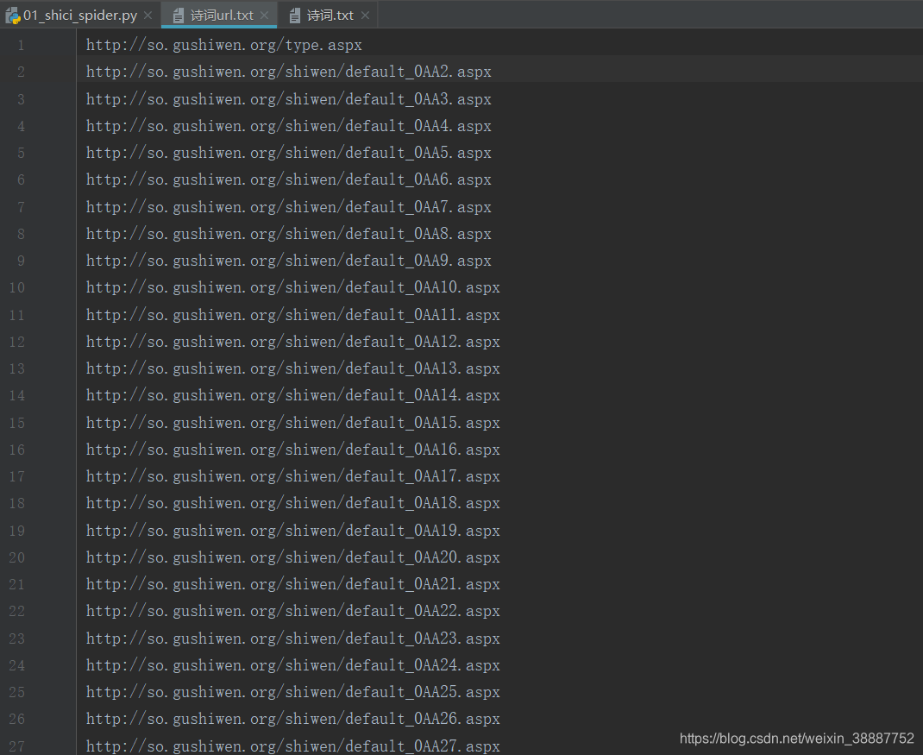Viewport: 923px width, 755px height.
Task: Click the default_0AA19.aspx URL line
Action: pos(293,531)
